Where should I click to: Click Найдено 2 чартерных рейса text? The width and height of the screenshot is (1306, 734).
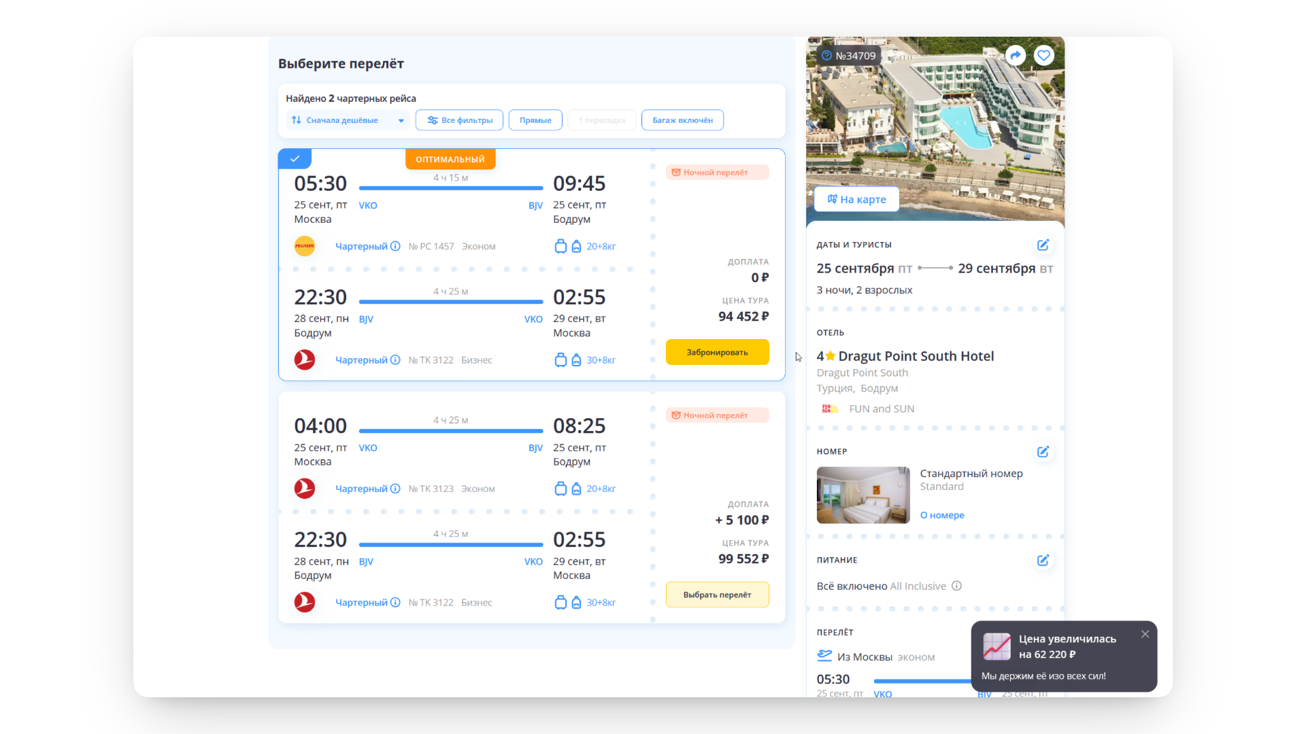click(351, 99)
